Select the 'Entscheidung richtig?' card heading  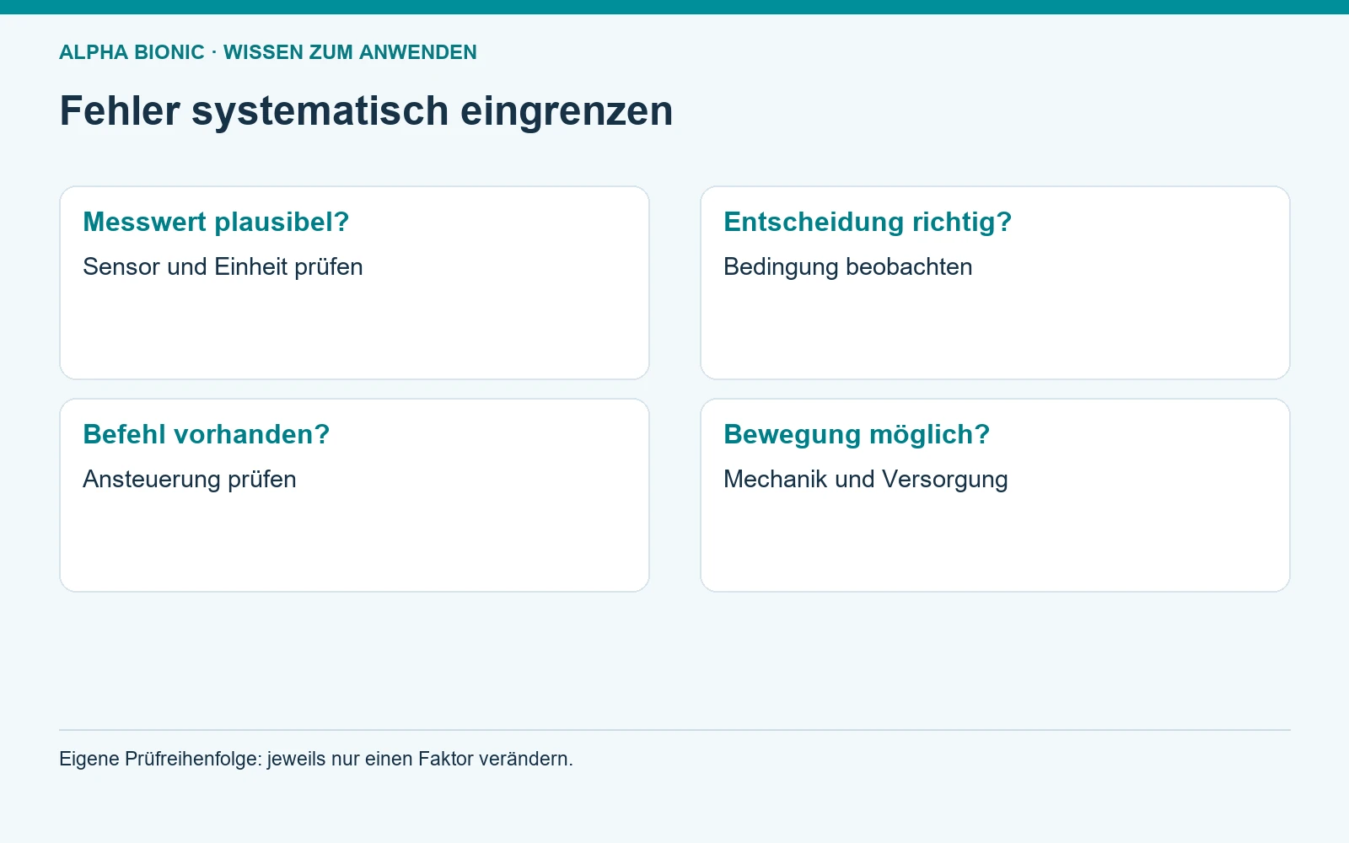pyautogui.click(x=868, y=222)
